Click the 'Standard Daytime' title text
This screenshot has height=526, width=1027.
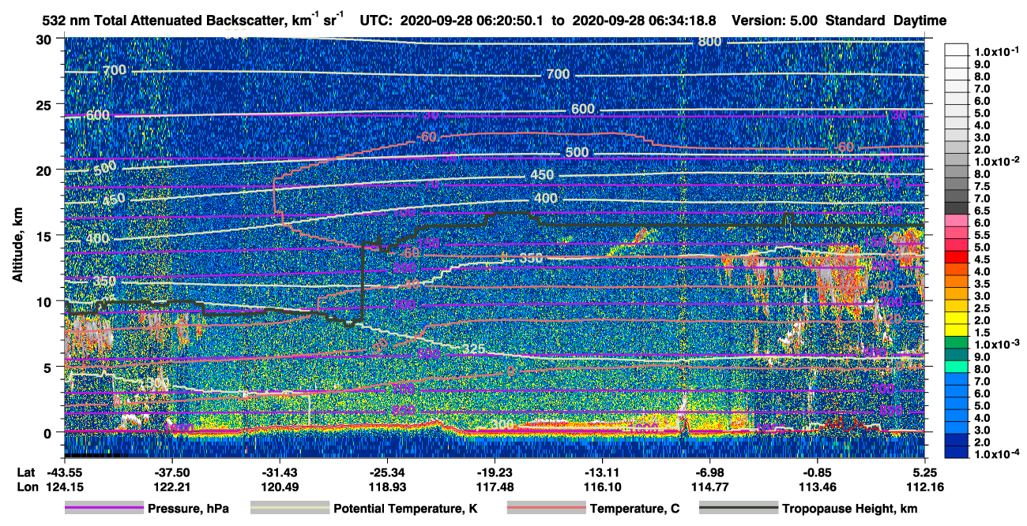(886, 20)
